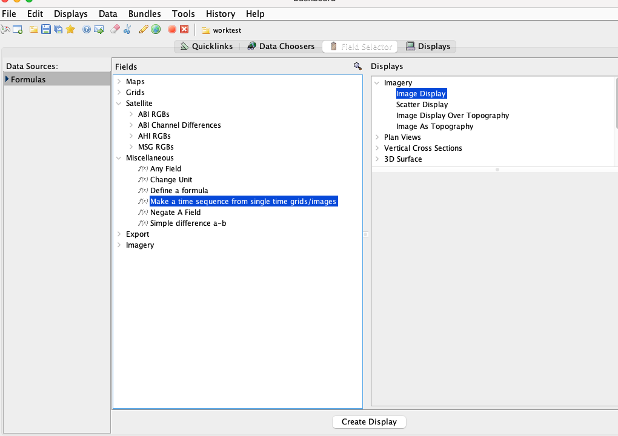
Task: Expand the Plan Views display group
Action: point(377,137)
